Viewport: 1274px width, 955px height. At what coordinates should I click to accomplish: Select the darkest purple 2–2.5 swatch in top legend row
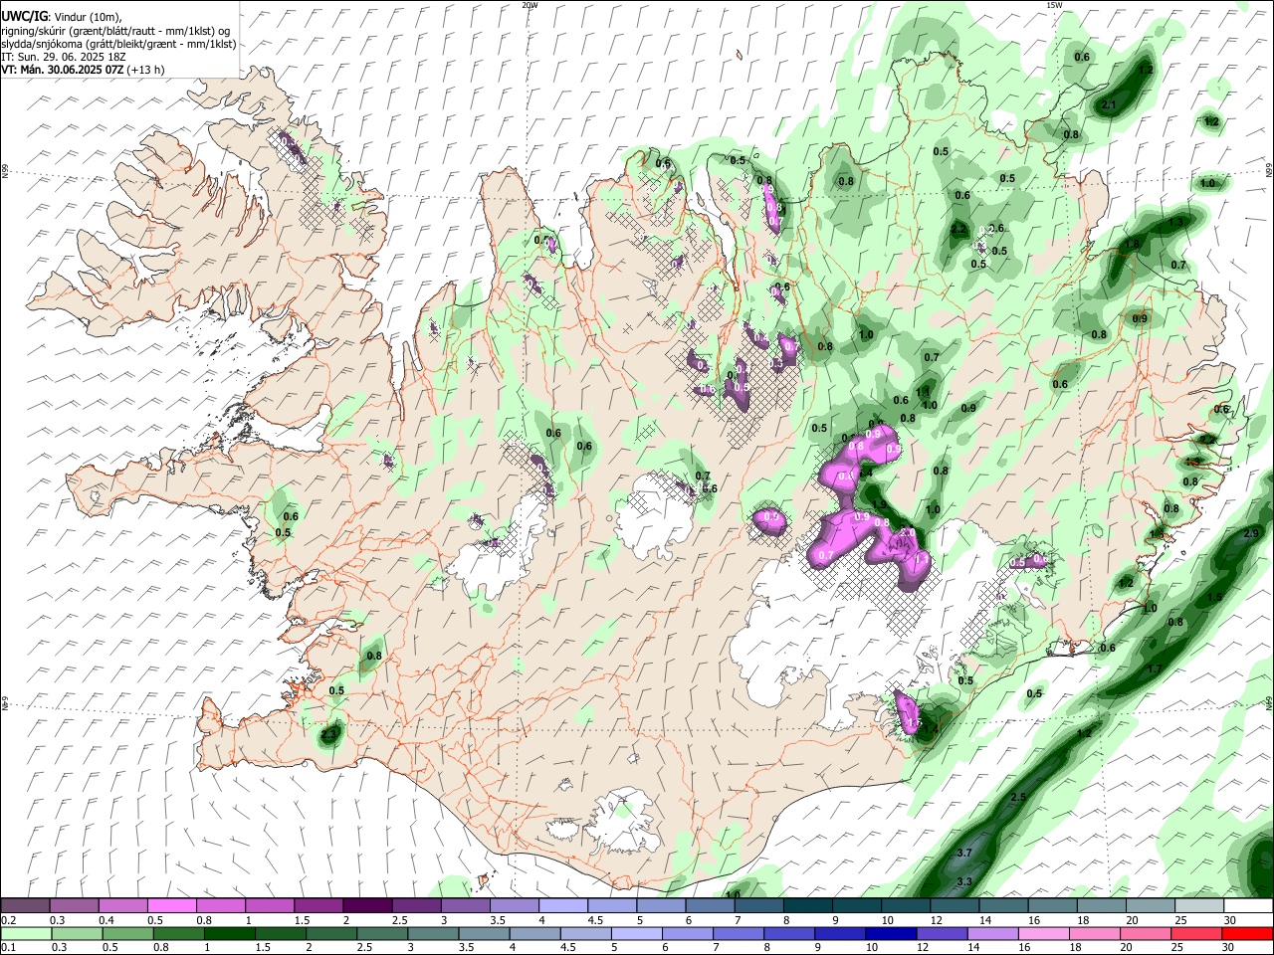[367, 906]
